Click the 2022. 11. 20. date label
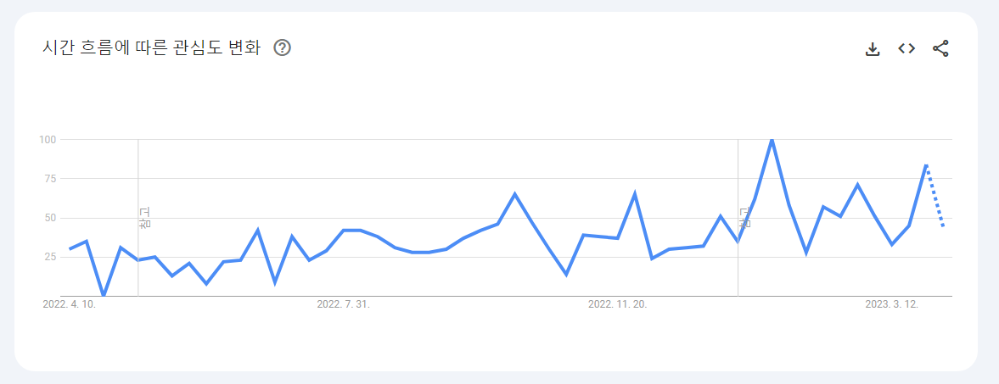 tap(617, 305)
